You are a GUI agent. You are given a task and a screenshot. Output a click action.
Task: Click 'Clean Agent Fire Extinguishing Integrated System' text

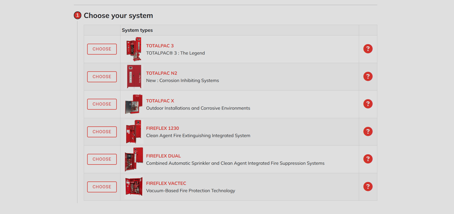click(x=198, y=135)
